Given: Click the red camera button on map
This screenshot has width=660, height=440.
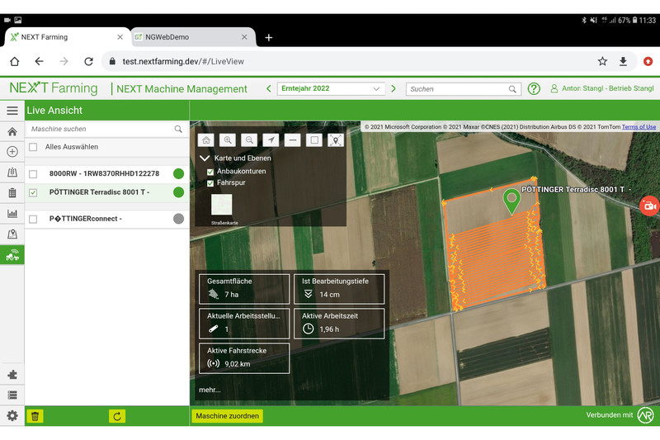Looking at the screenshot, I should [x=649, y=206].
